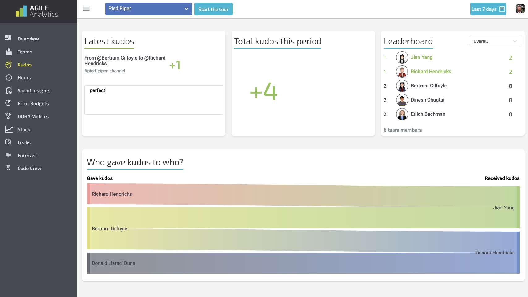Click the Forecast cloud icon
This screenshot has width=528, height=297.
pos(9,155)
